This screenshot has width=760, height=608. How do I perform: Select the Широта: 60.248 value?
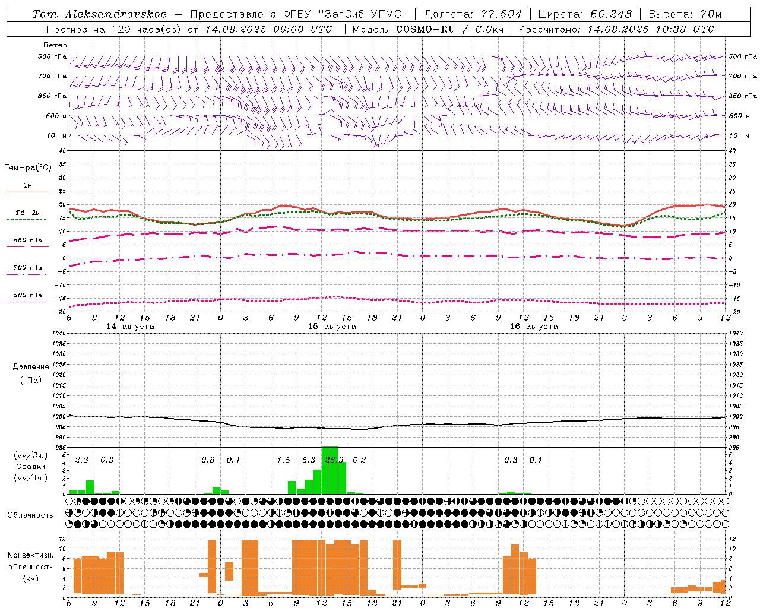click(x=585, y=14)
